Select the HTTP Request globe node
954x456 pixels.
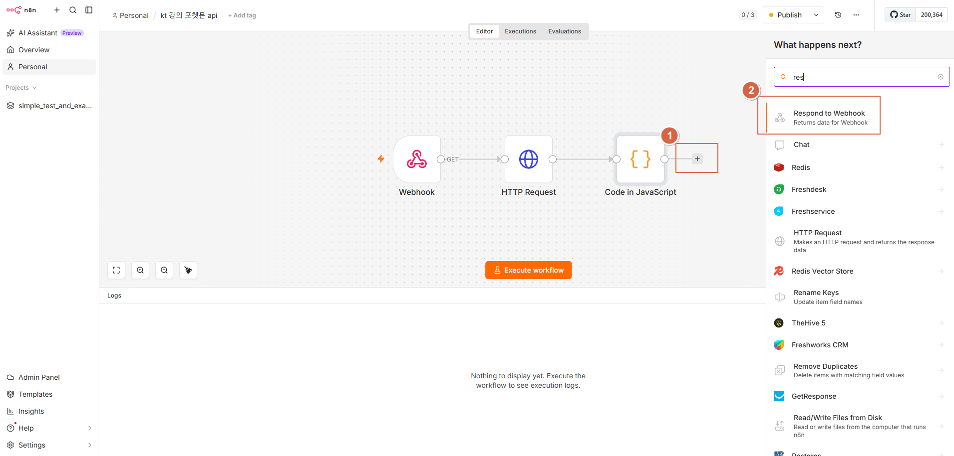pyautogui.click(x=529, y=159)
